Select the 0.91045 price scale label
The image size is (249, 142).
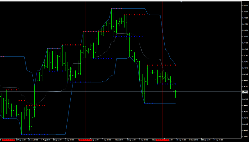pos(245,68)
